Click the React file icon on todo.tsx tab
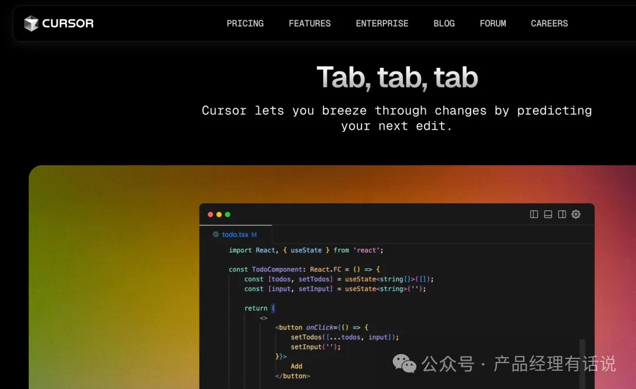 pyautogui.click(x=216, y=235)
